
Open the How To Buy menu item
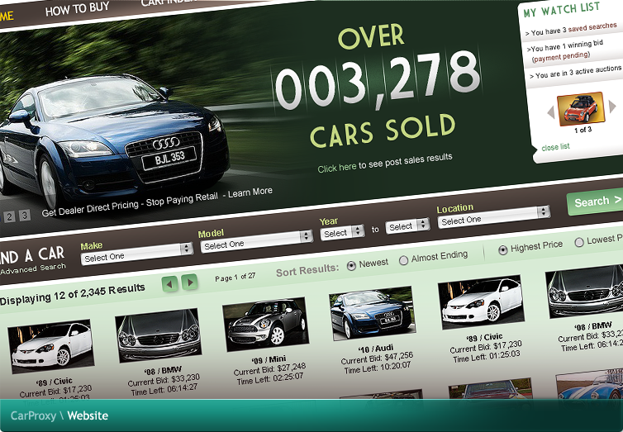pos(77,9)
